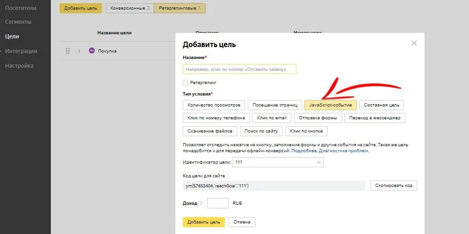The width and height of the screenshot is (469, 234).
Task: Open Интеграции in the sidebar
Action: (21, 51)
